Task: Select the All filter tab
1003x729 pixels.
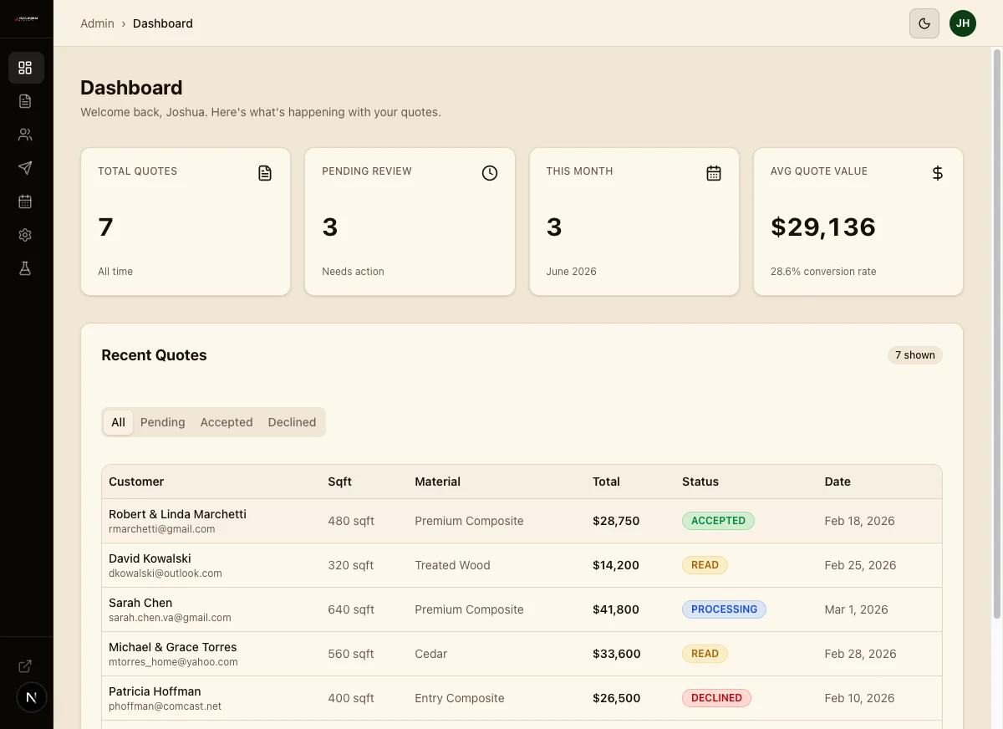Action: coord(119,422)
